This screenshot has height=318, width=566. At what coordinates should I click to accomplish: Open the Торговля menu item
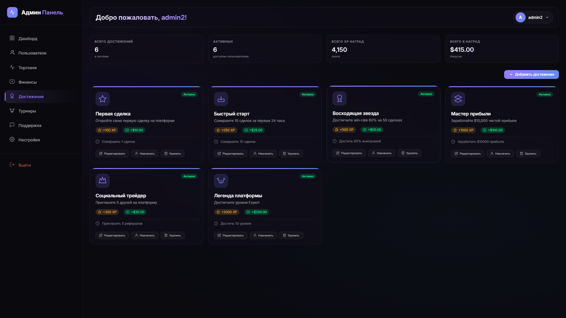click(41, 68)
